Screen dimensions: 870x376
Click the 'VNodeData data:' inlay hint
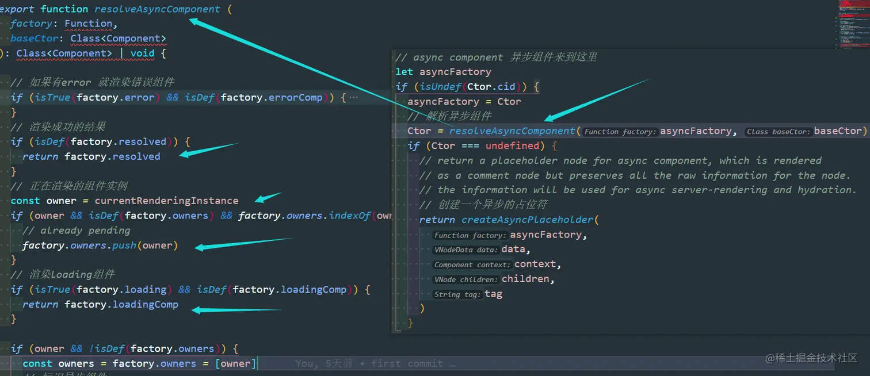(465, 250)
